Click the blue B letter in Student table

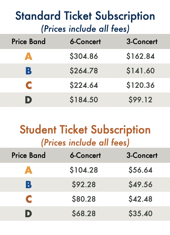(x=28, y=184)
